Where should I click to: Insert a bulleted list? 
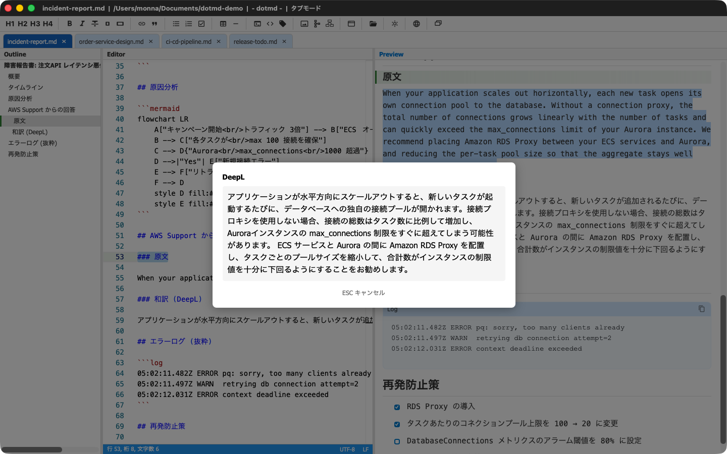coord(176,24)
